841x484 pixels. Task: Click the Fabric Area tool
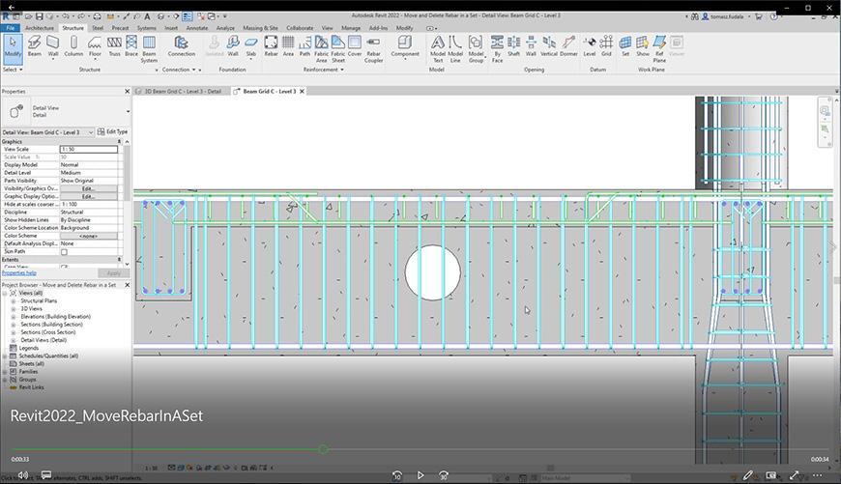click(x=321, y=49)
